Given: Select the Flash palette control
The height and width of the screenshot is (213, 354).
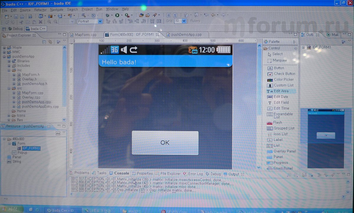Looking at the screenshot, I should 274,122.
